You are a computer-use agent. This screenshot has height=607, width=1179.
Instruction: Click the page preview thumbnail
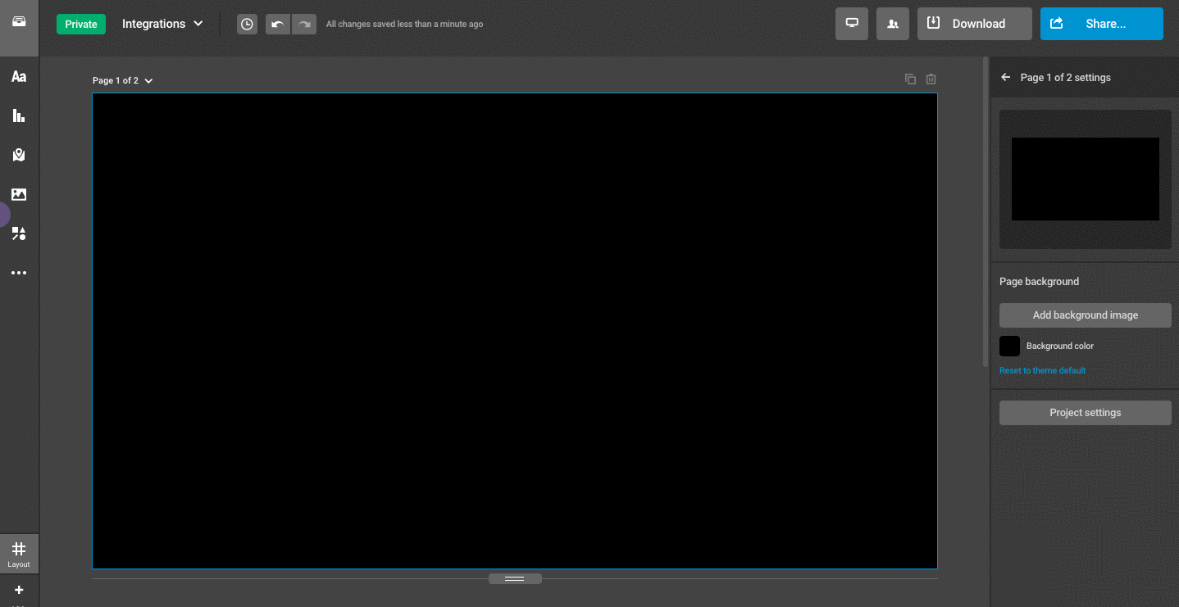click(x=1085, y=179)
